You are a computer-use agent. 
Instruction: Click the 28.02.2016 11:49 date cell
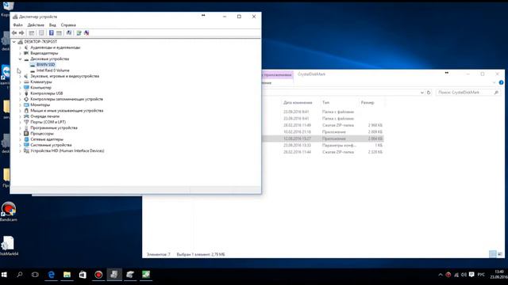point(297,125)
